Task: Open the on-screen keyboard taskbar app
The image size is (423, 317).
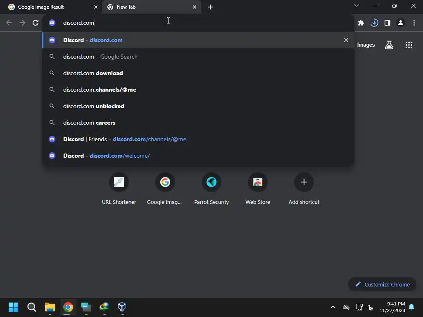Action: (x=86, y=307)
